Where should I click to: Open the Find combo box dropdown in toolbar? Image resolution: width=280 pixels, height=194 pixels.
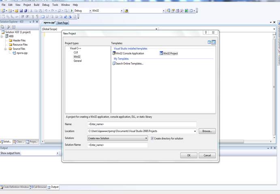[x=163, y=11]
